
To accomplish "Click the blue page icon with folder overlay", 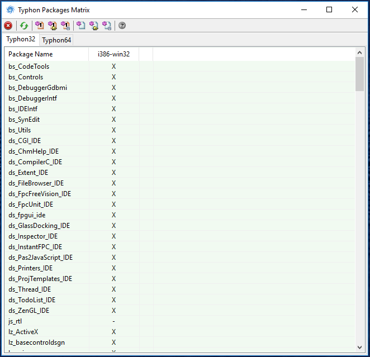I will click(94, 26).
